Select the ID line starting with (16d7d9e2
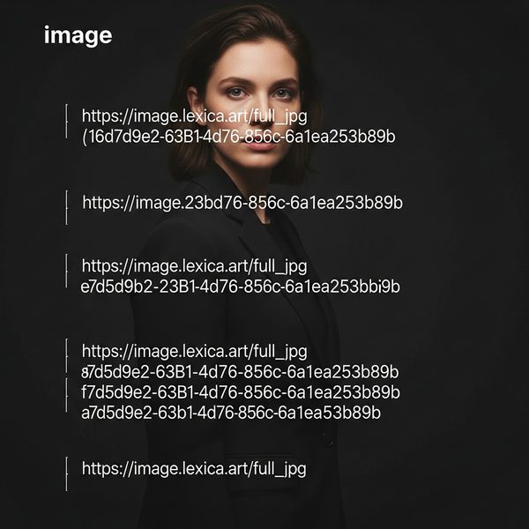 (238, 137)
